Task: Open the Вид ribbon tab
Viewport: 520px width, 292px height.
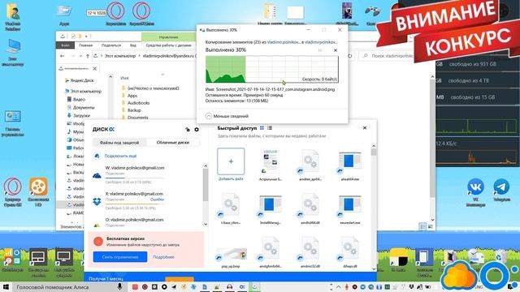Action: [x=133, y=45]
